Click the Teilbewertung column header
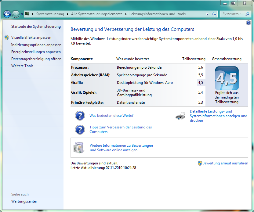Image resolution: width=254 pixels, height=212 pixels. click(194, 59)
